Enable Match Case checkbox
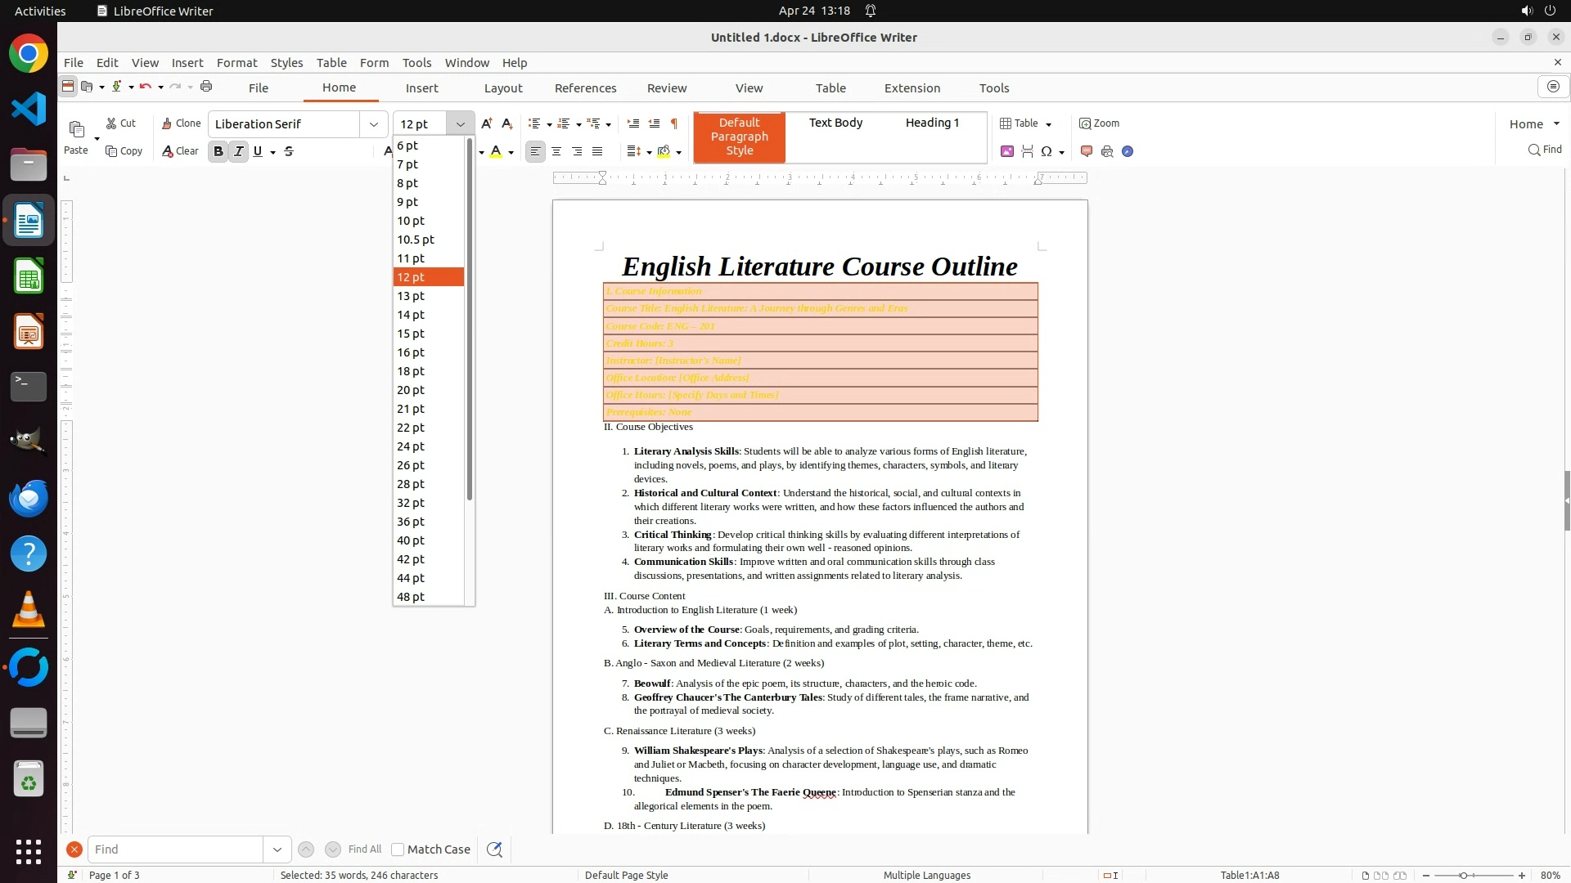The width and height of the screenshot is (1571, 883). pos(398,849)
